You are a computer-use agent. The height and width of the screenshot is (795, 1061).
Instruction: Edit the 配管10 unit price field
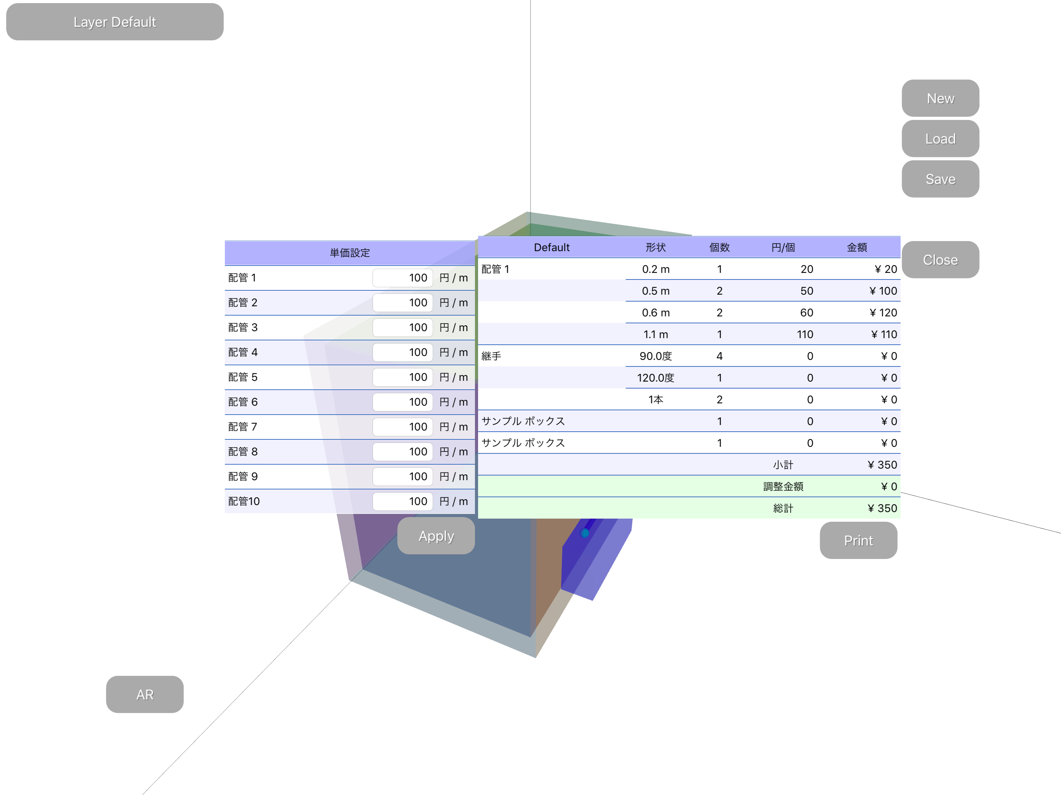(402, 501)
